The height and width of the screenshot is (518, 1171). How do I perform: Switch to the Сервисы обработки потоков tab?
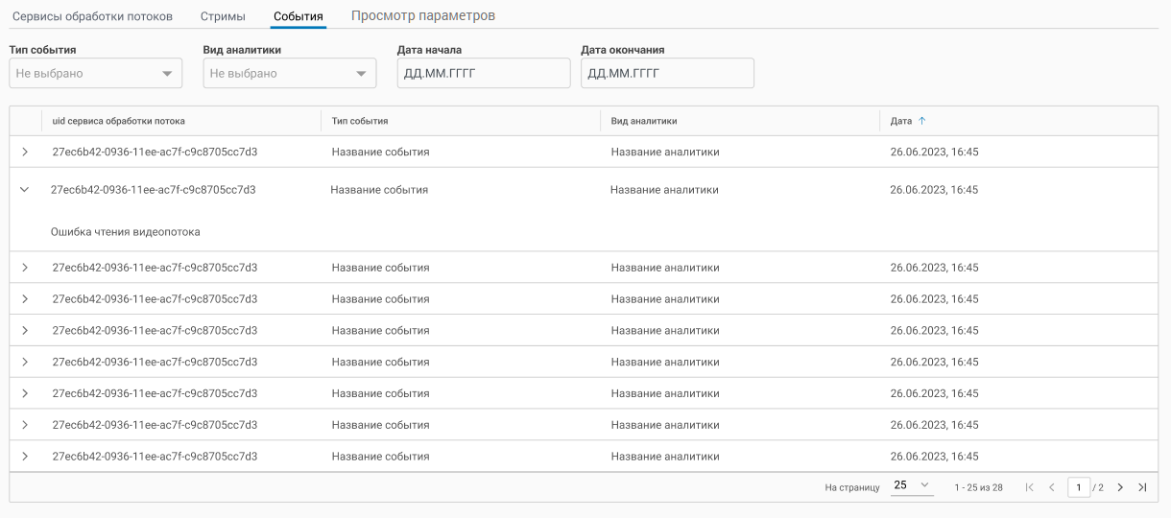[92, 16]
